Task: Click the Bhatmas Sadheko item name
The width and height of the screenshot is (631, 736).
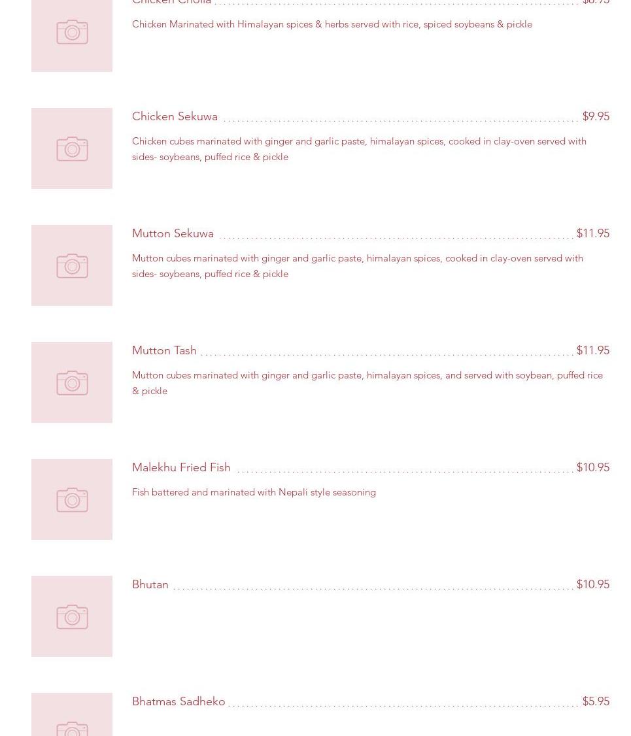Action: (179, 701)
